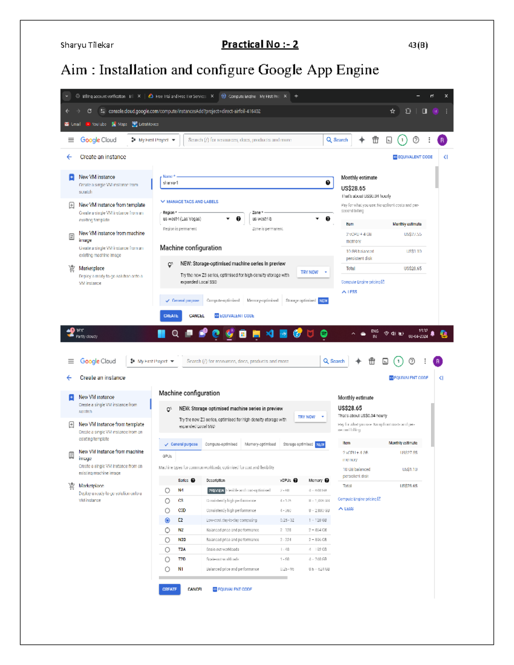
Task: Choose the T2A series radio button
Action: [167, 550]
